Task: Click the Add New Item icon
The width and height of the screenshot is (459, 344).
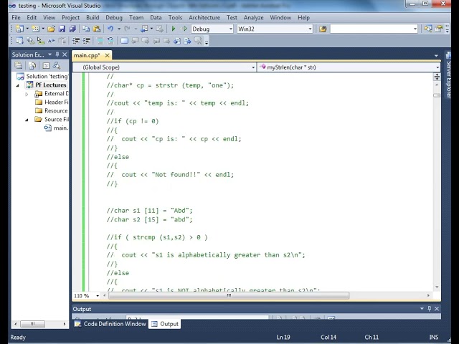Action: 35,29
